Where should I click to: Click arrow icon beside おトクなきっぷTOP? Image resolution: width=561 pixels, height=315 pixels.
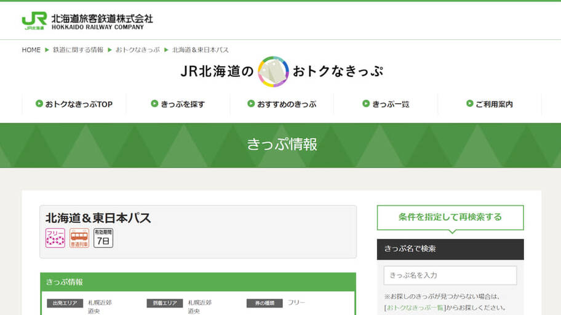[39, 104]
